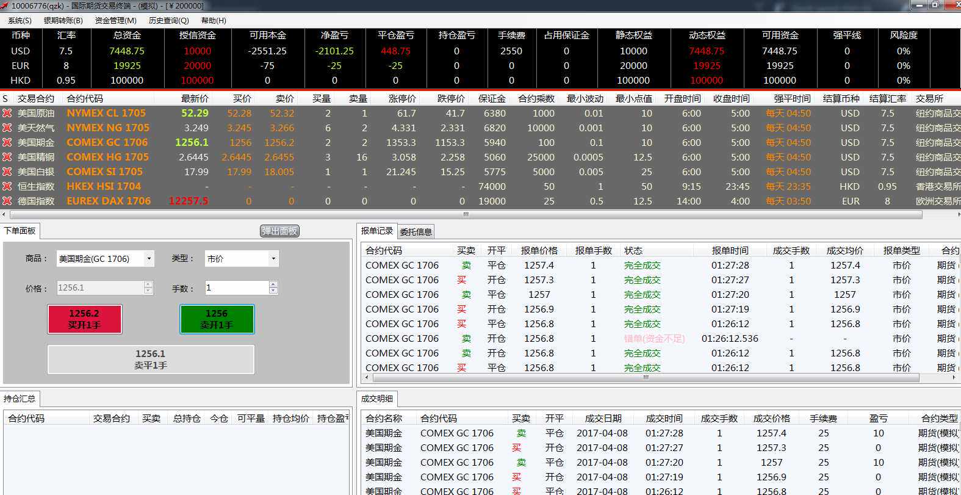
Task: Click latest price 52.29 of 美国原油
Action: tap(195, 113)
